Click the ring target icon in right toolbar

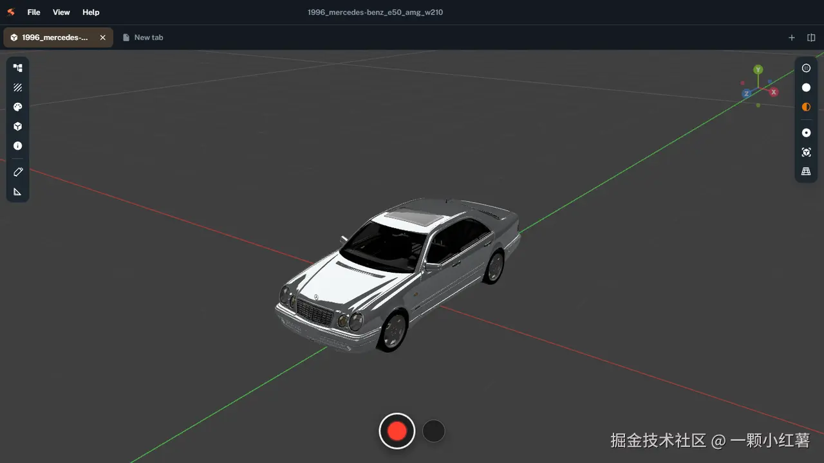click(x=806, y=132)
